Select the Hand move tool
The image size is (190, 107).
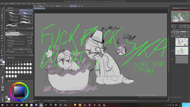2,56
